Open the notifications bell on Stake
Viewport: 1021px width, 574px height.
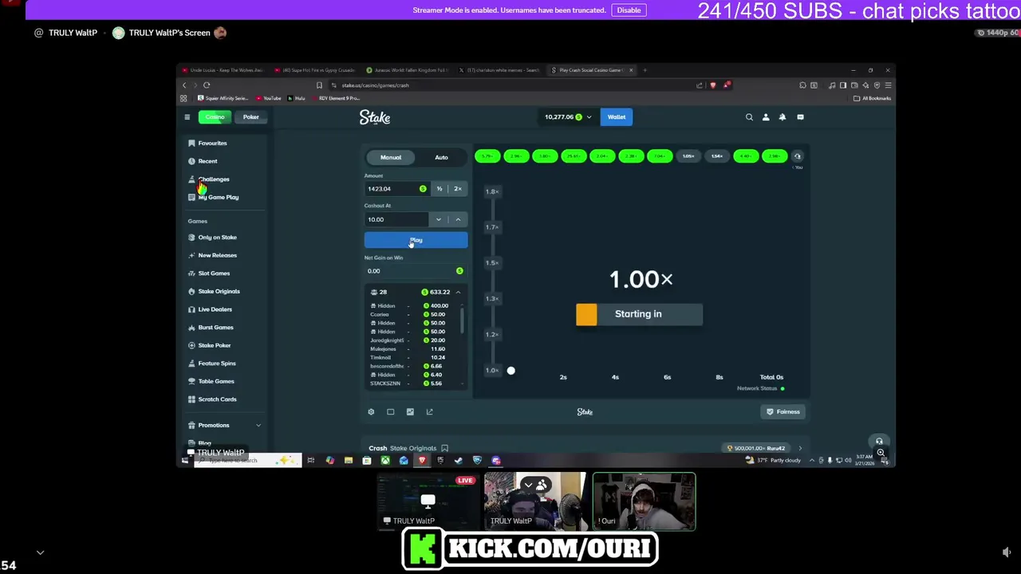point(783,117)
